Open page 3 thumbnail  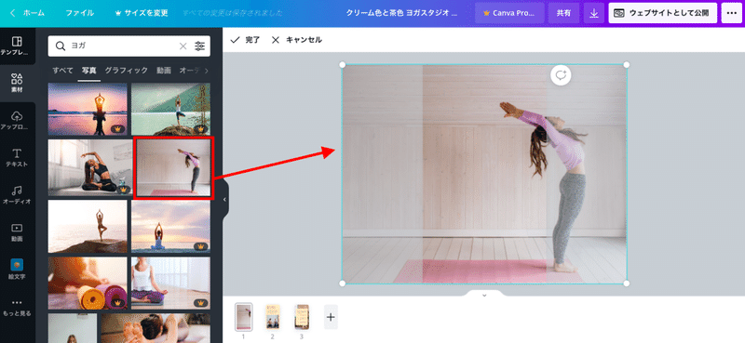[301, 317]
